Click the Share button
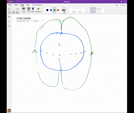 point(123,5)
